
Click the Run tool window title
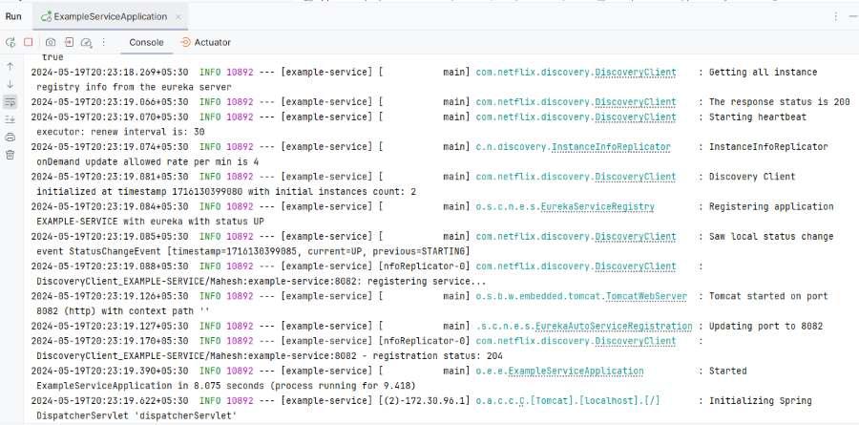13,16
